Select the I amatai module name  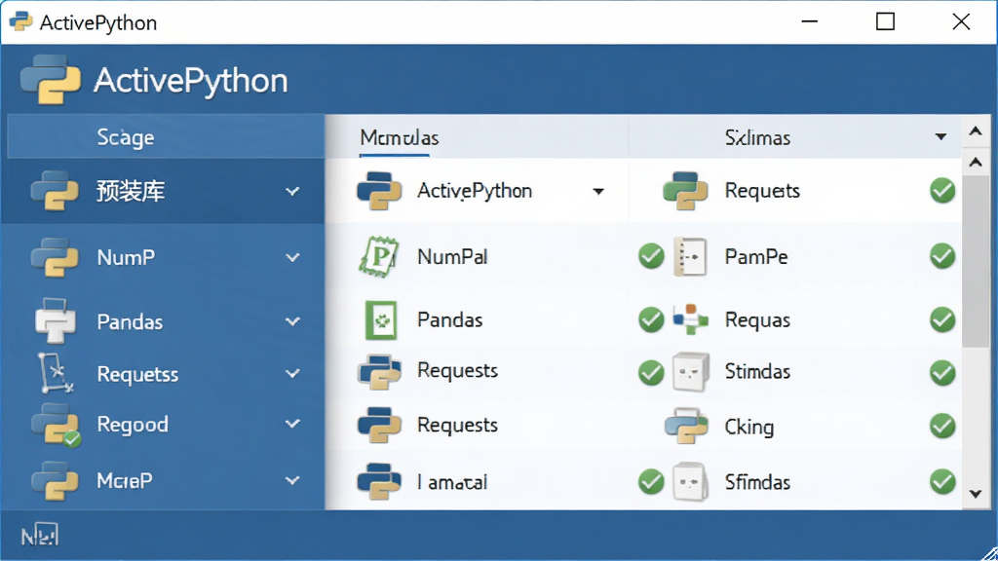[x=452, y=482]
